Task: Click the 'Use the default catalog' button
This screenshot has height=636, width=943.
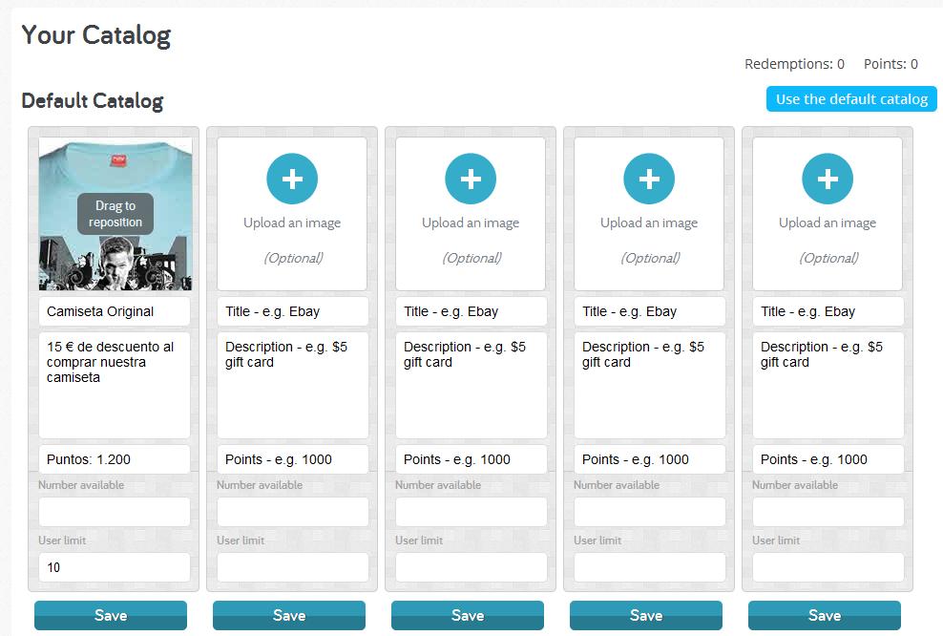Action: pos(851,99)
